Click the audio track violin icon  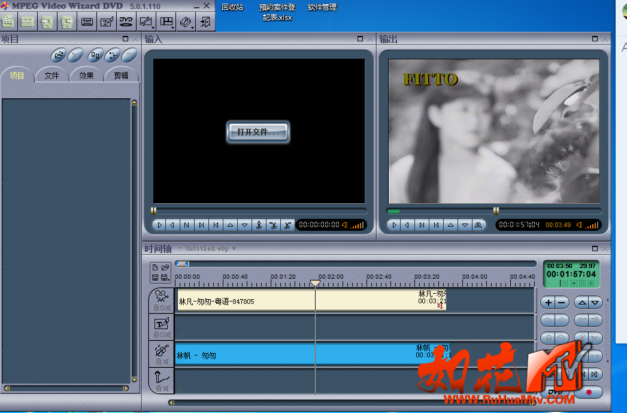coord(162,351)
